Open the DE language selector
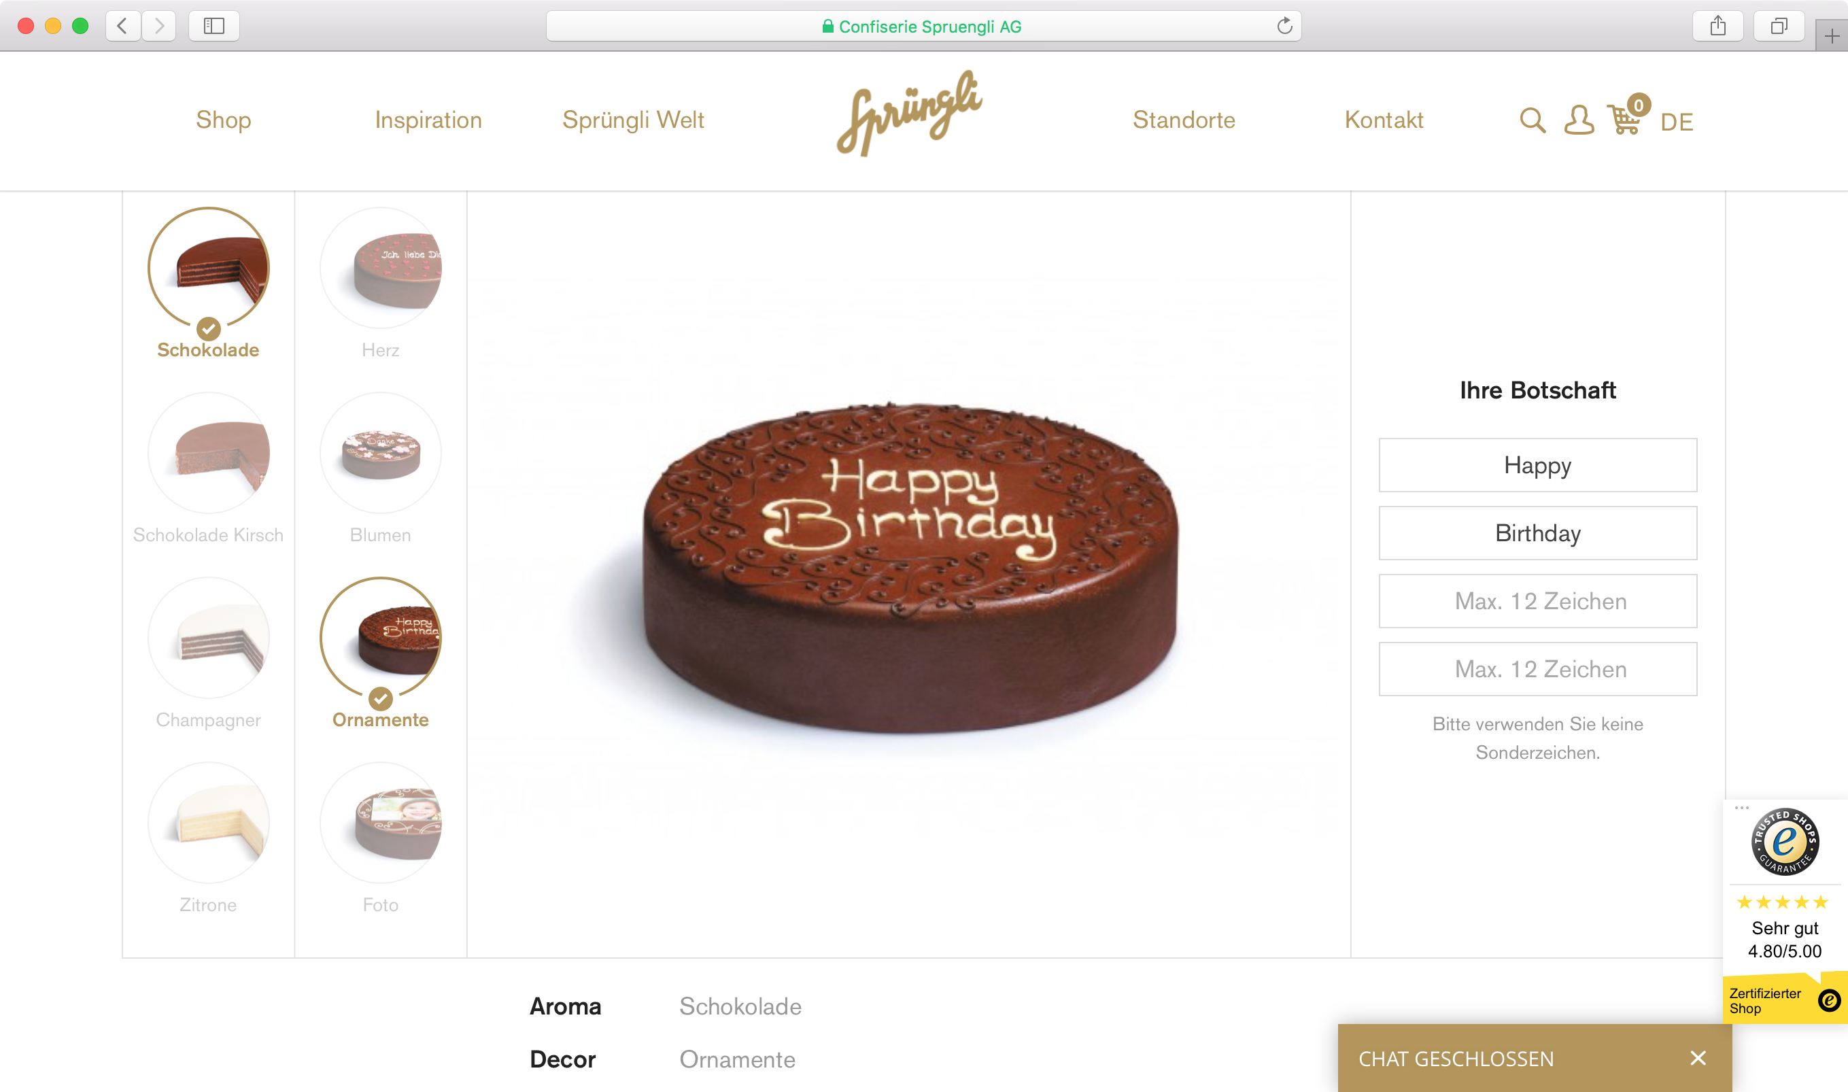This screenshot has height=1092, width=1848. (x=1677, y=122)
